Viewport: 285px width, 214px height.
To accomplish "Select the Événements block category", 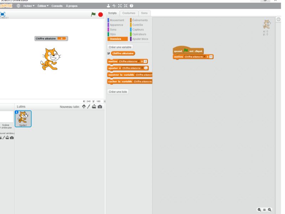I will point(140,20).
